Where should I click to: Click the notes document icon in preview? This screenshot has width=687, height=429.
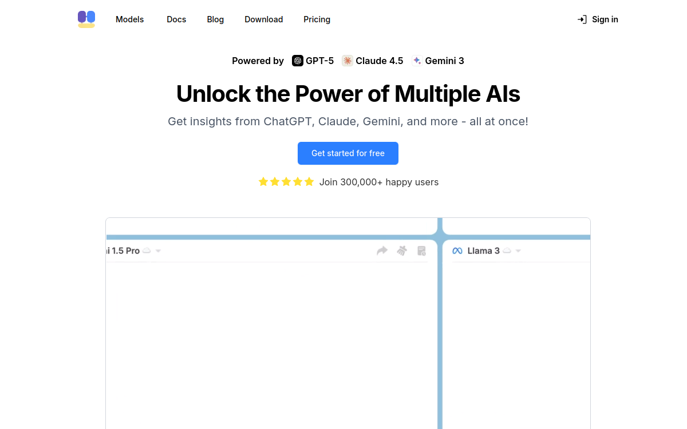(x=422, y=251)
